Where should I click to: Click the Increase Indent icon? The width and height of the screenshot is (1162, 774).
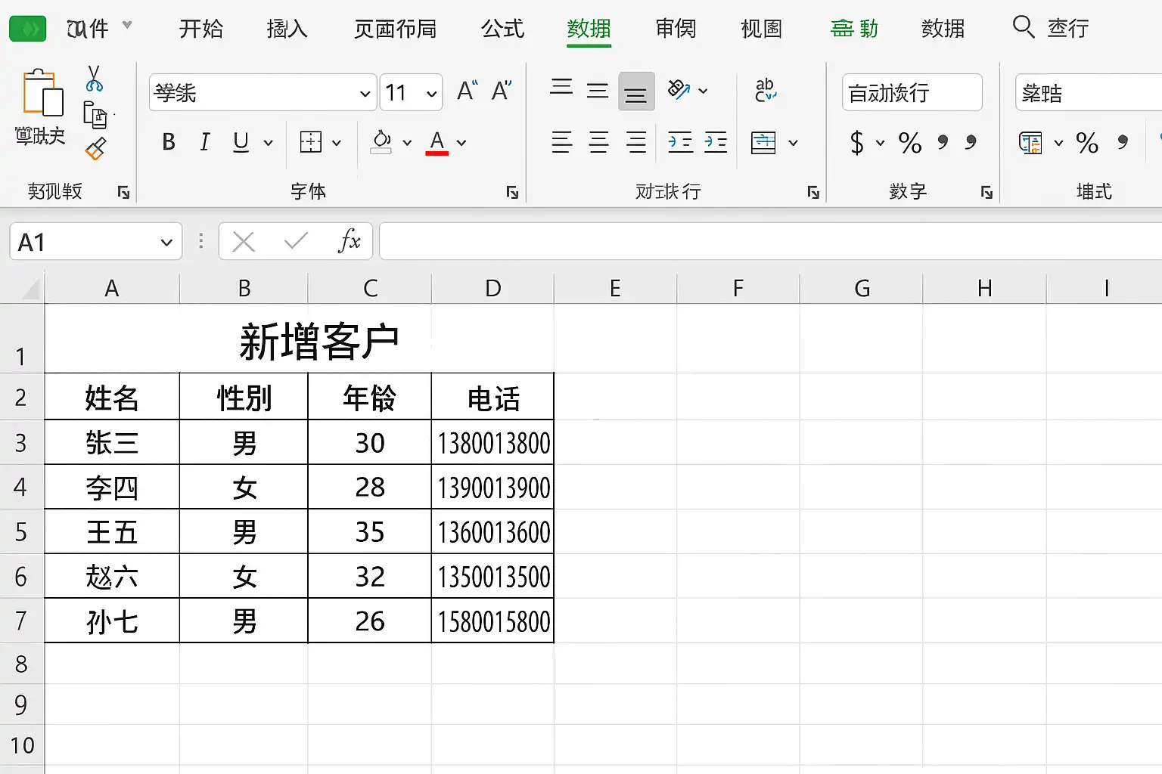[x=715, y=142]
